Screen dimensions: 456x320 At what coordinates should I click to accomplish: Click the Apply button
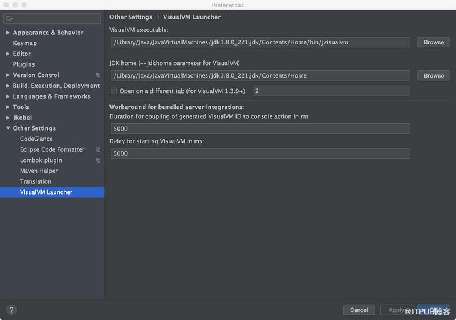click(x=396, y=310)
